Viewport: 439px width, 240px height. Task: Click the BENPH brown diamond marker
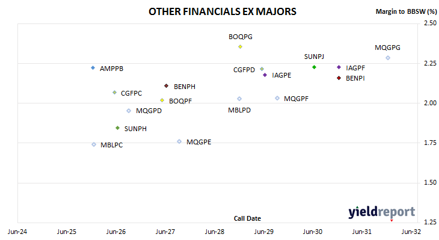click(167, 85)
